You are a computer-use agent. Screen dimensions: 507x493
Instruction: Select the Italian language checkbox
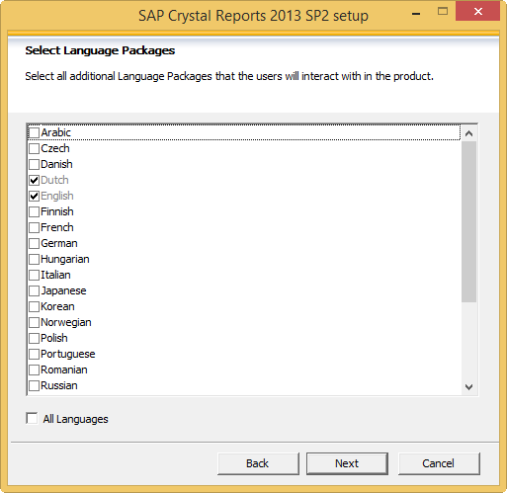pyautogui.click(x=34, y=275)
